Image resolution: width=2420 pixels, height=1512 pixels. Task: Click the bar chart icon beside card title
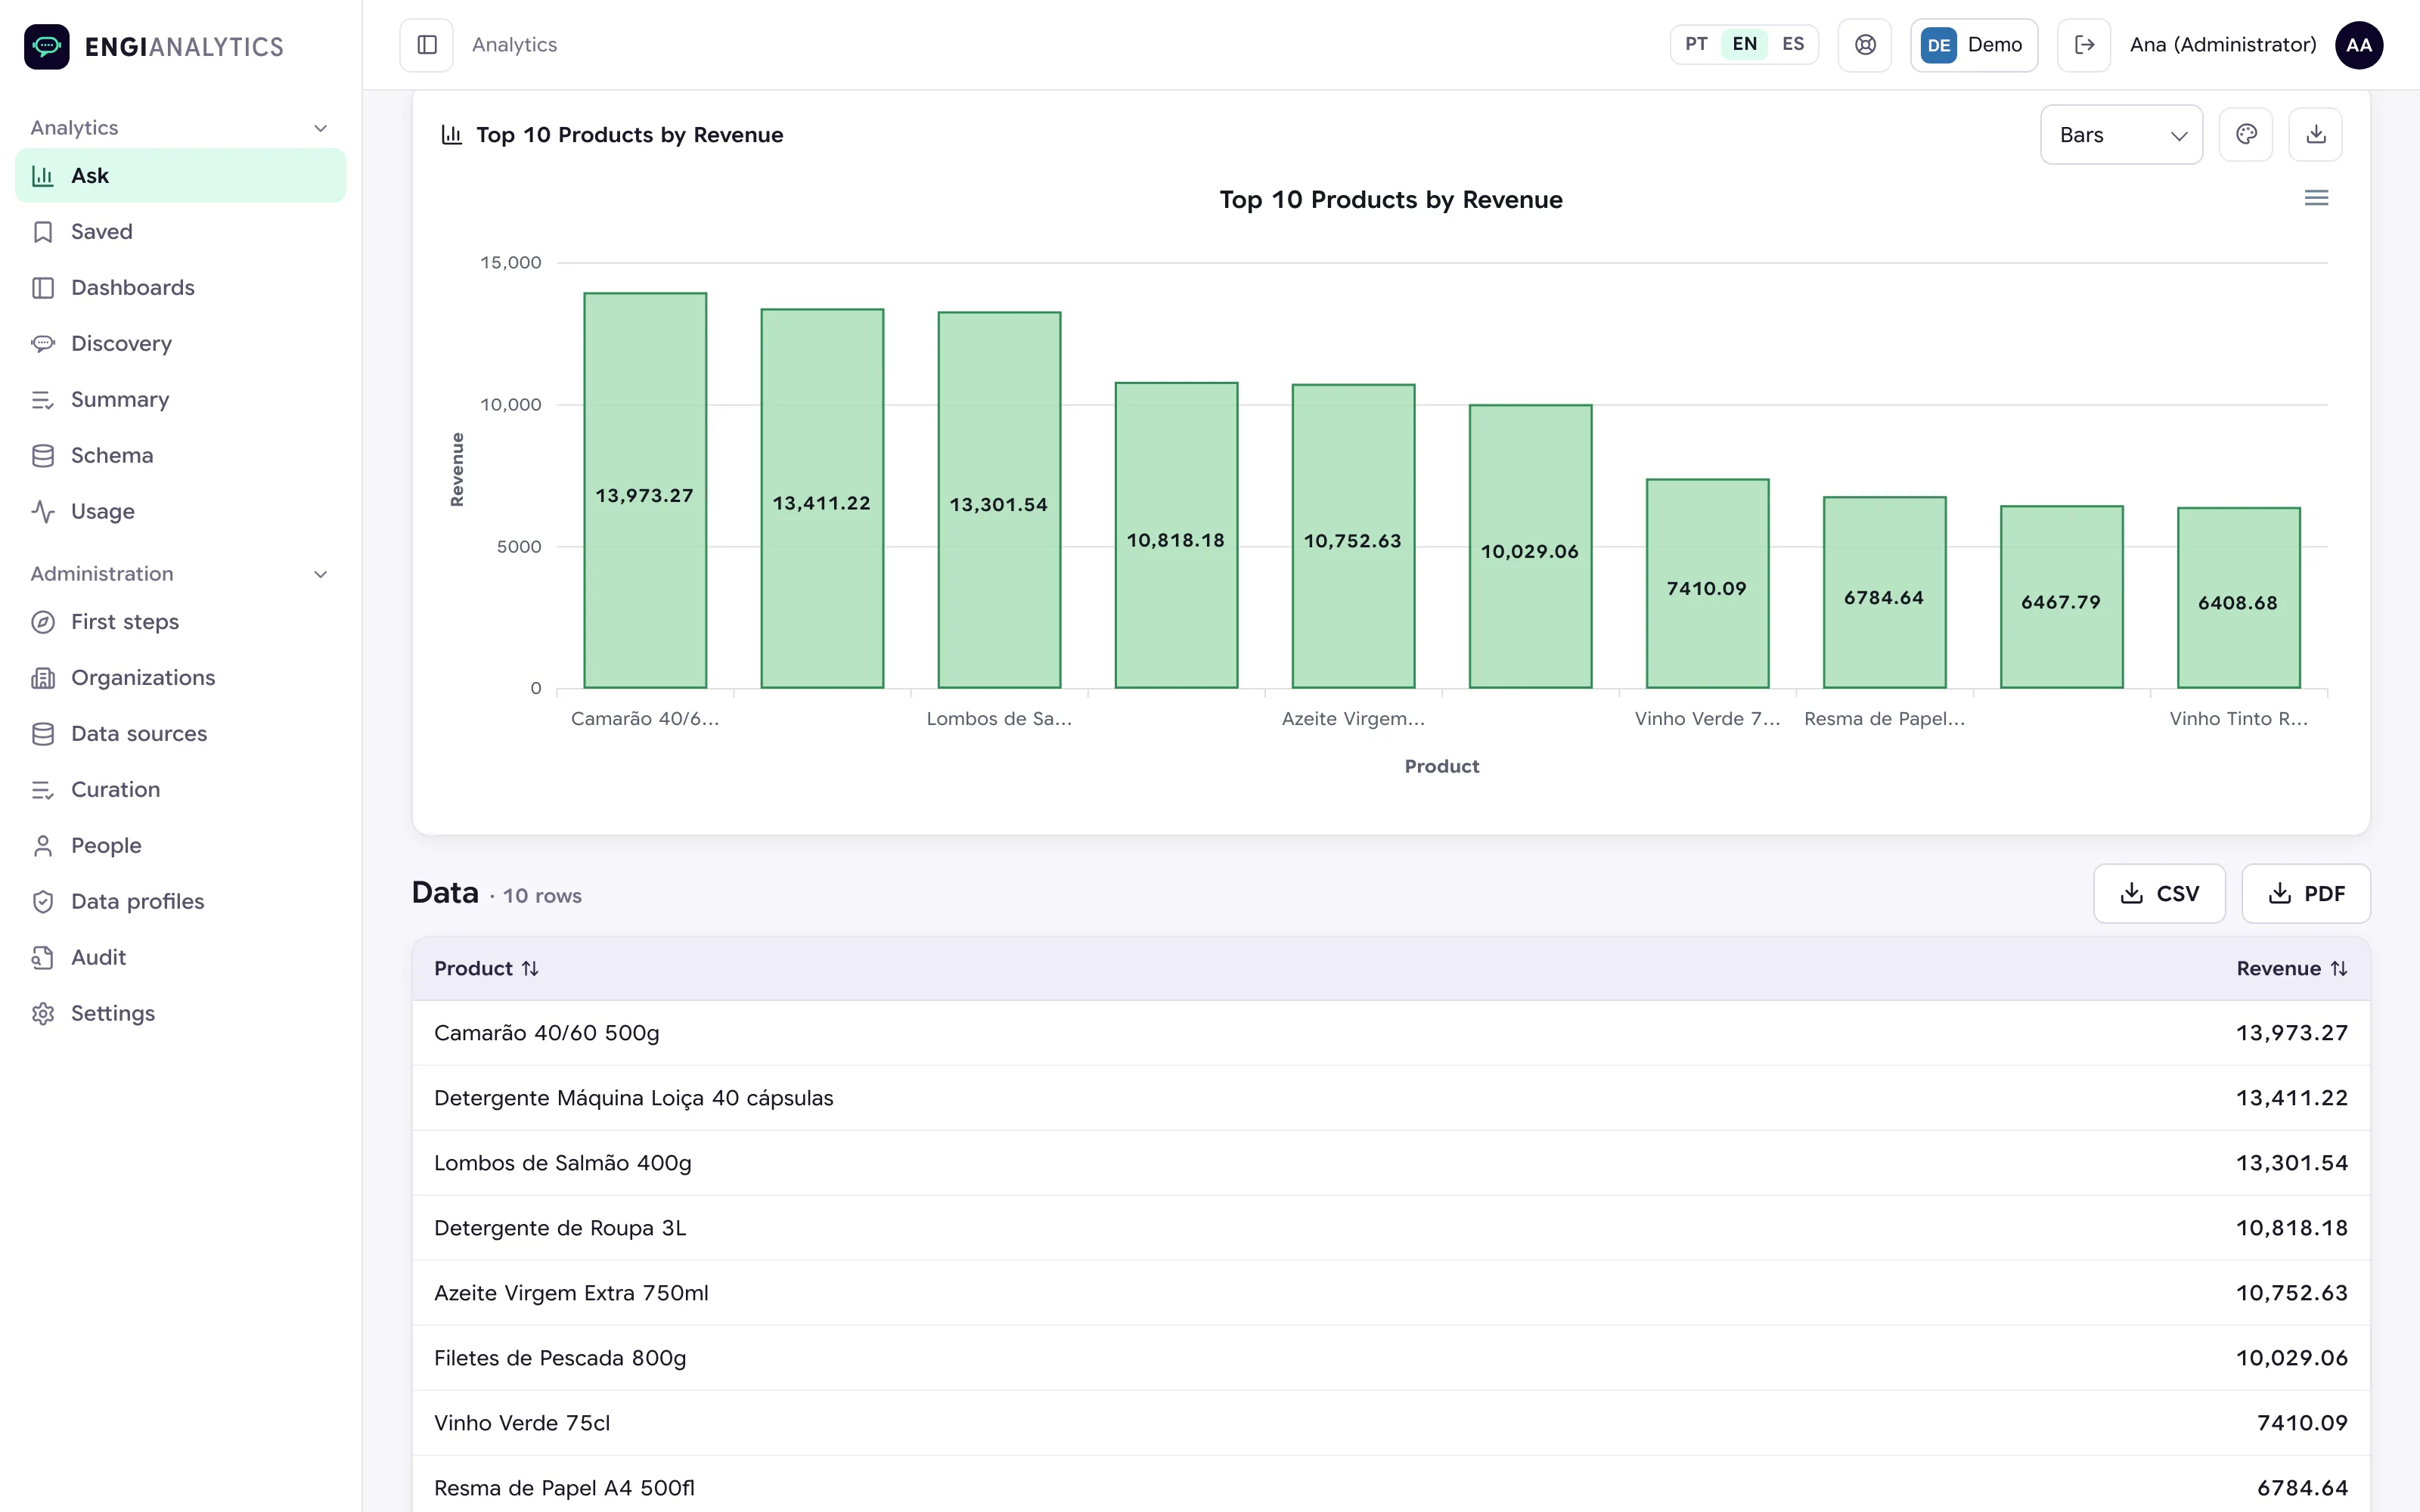(452, 135)
